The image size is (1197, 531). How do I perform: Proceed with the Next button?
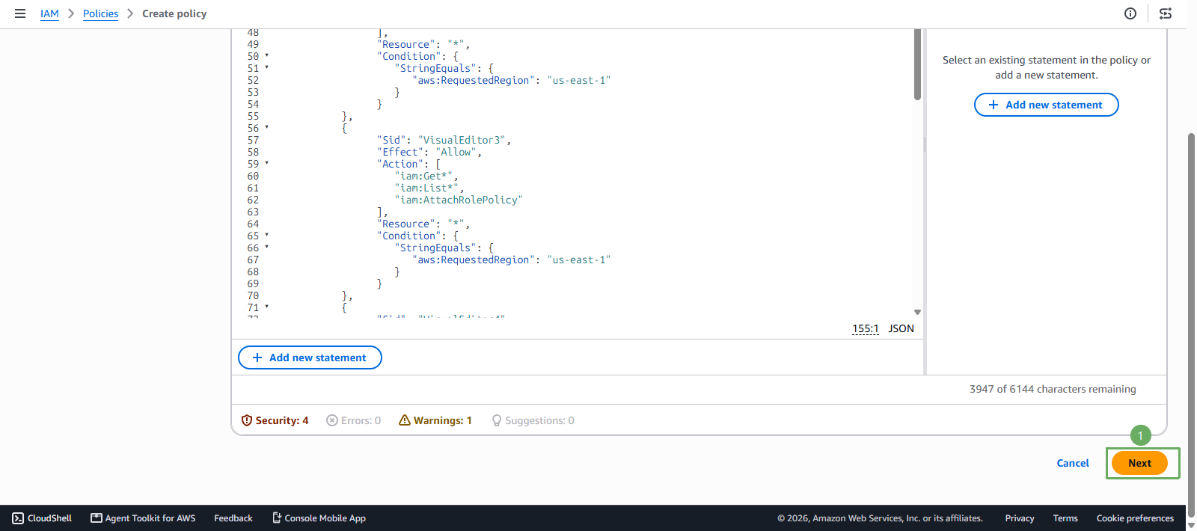coord(1139,463)
